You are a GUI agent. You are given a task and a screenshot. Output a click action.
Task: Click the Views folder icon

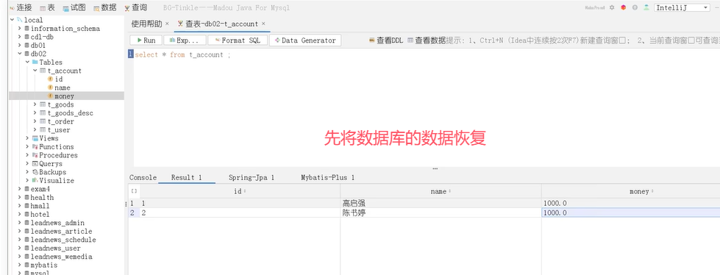35,138
